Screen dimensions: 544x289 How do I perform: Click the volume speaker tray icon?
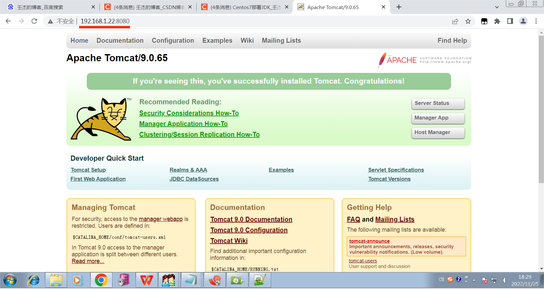click(504, 280)
